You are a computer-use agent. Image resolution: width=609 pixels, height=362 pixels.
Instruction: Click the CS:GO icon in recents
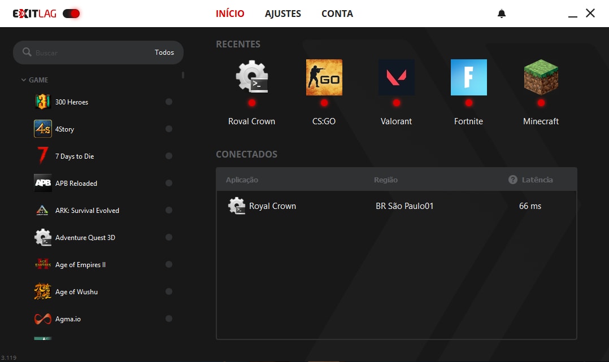coord(324,77)
